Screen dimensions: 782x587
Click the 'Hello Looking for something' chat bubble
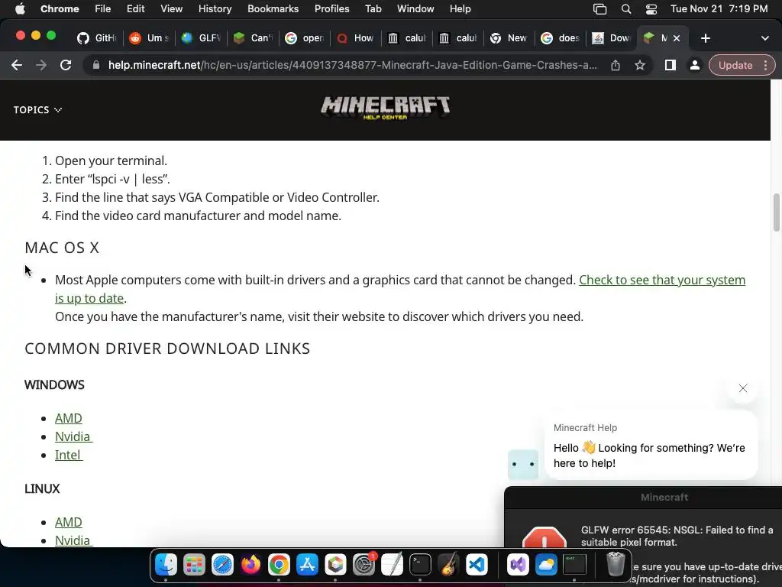point(651,446)
